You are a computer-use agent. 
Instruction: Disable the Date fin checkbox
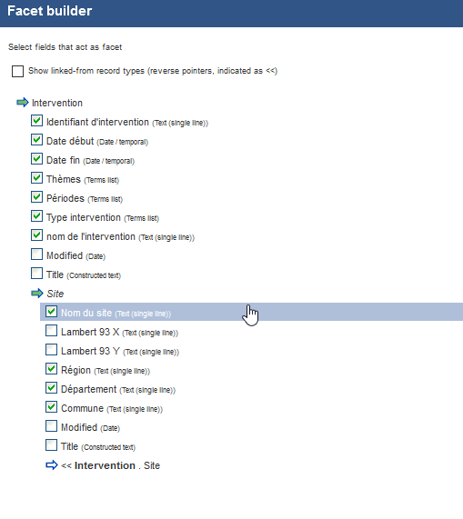(36, 158)
